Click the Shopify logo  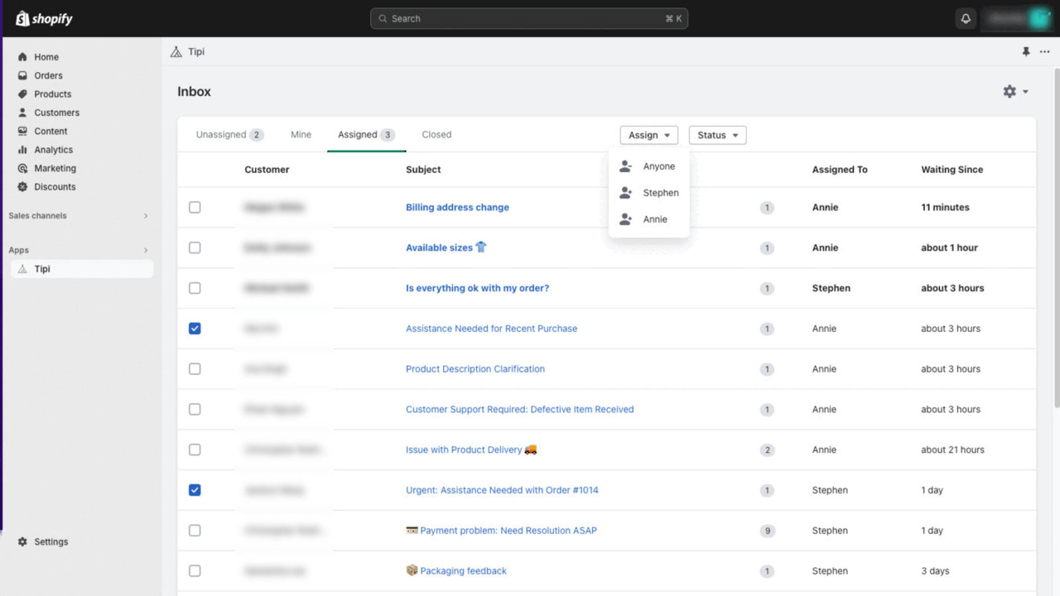click(44, 19)
